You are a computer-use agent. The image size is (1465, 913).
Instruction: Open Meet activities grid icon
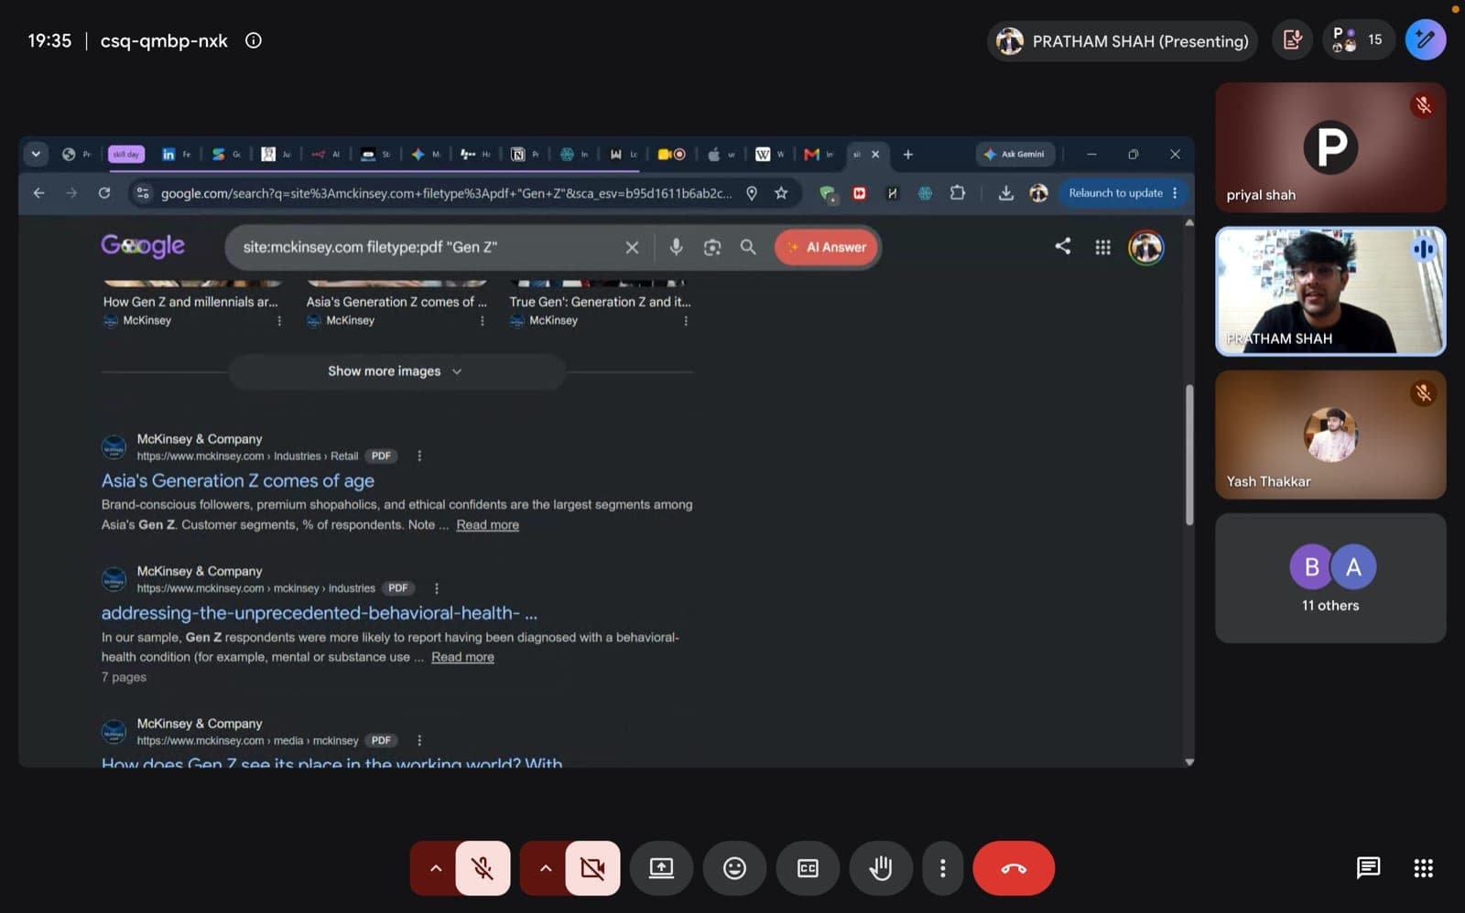(1423, 868)
